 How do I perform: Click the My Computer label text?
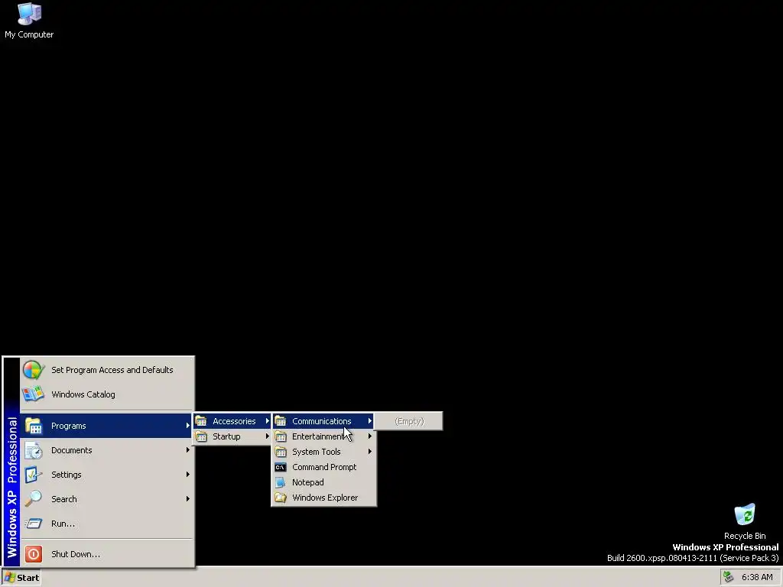[x=29, y=34]
